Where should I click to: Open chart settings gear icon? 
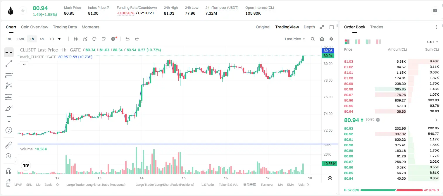tap(331, 39)
